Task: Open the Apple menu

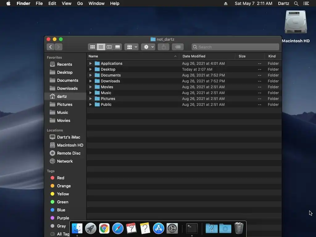Action: pos(8,3)
